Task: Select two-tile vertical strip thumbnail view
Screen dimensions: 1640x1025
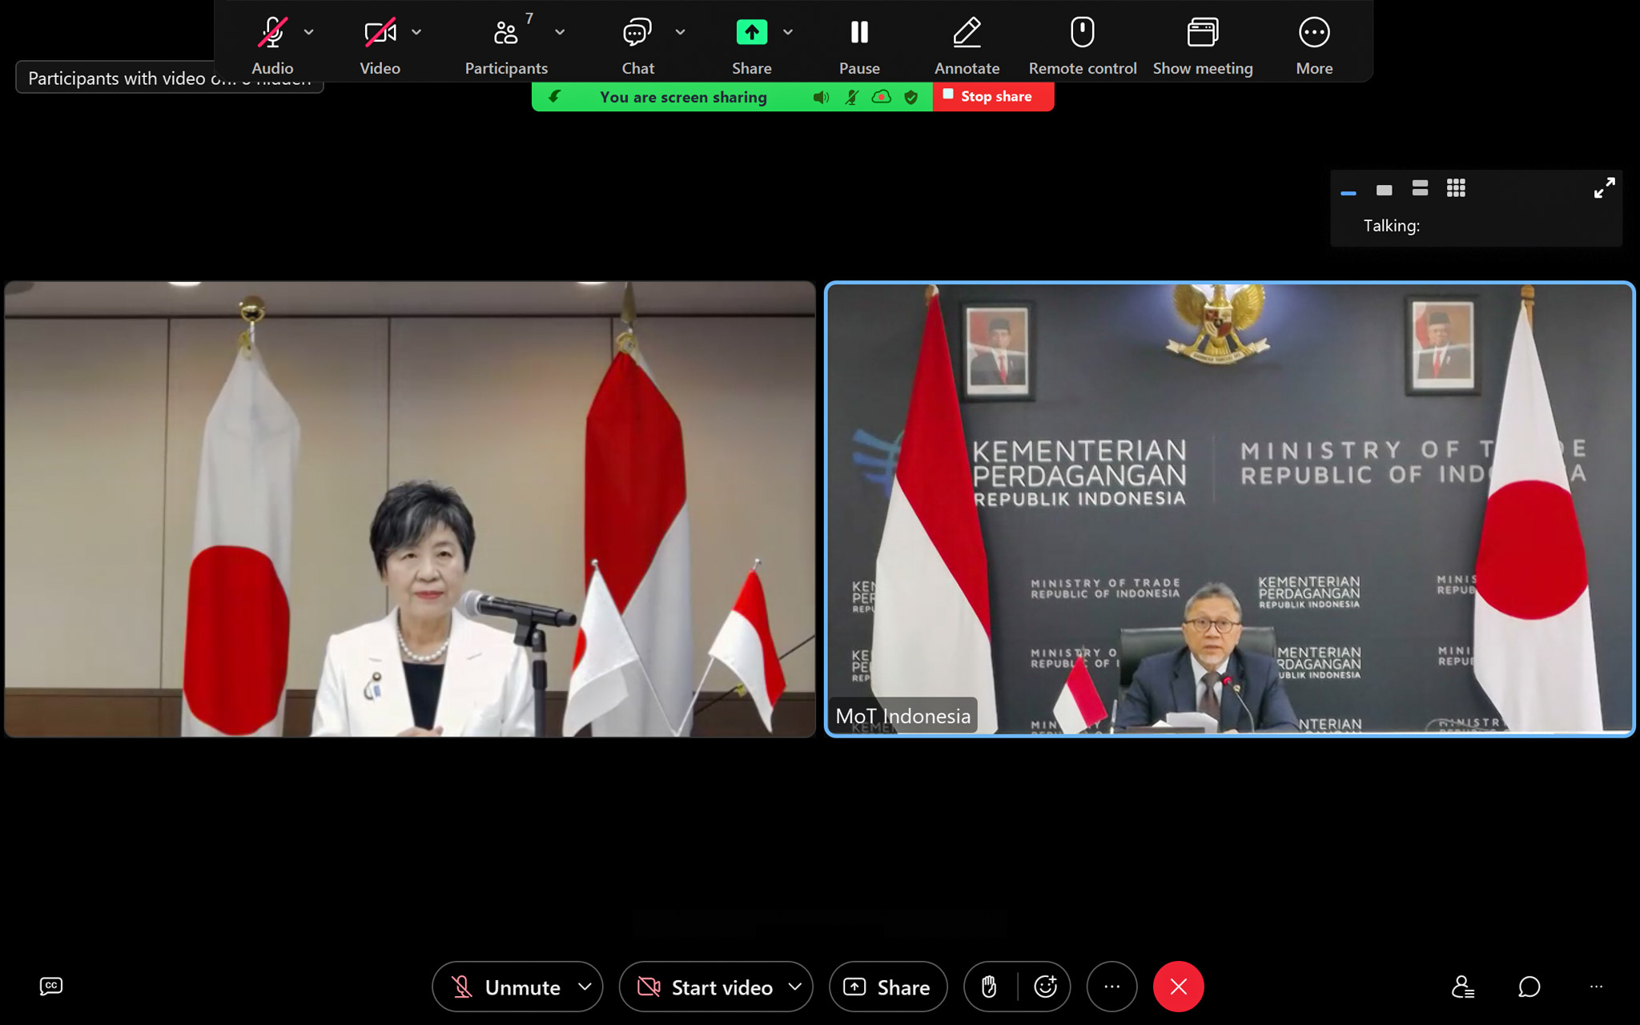Action: (1420, 188)
